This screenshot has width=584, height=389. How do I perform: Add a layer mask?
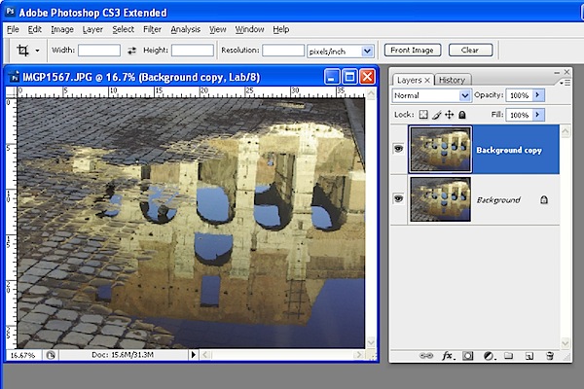468,356
